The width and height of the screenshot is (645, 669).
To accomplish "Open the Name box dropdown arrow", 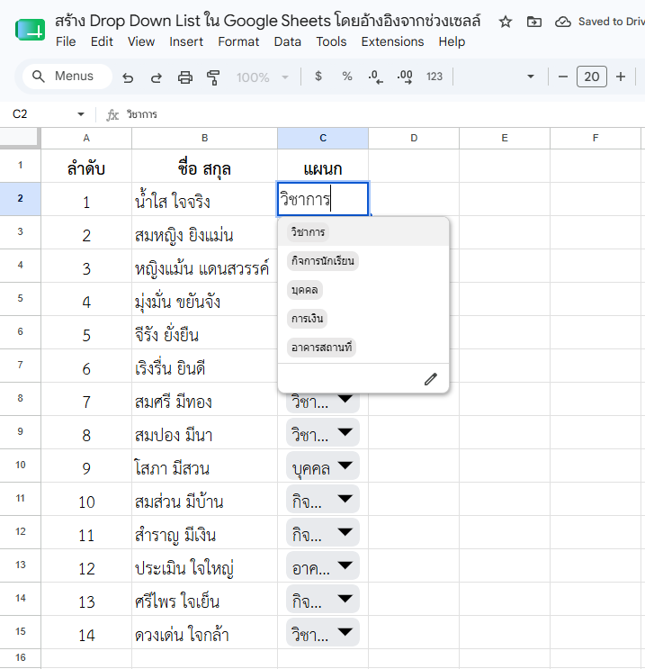I will point(81,114).
